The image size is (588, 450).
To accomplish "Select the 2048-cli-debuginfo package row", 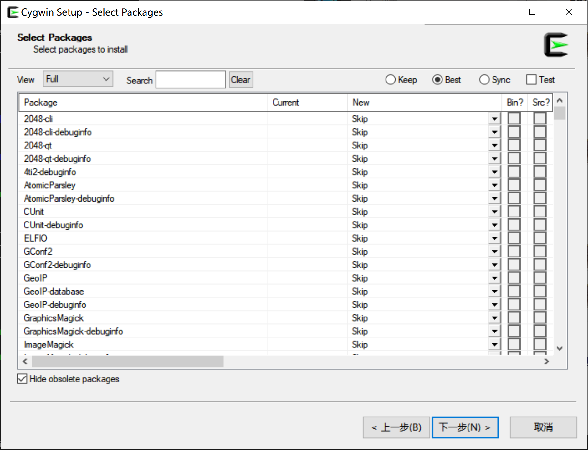I will 286,132.
